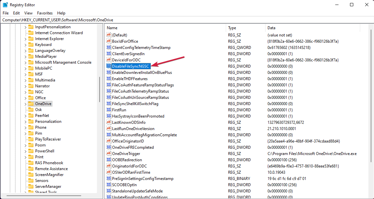Click the string icon beside OfficeOriginatorID
Viewport: 374px width, 199px height.
(109, 141)
